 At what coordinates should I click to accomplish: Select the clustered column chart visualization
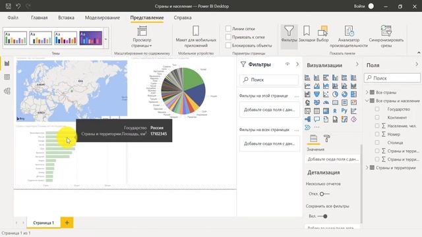(335, 78)
